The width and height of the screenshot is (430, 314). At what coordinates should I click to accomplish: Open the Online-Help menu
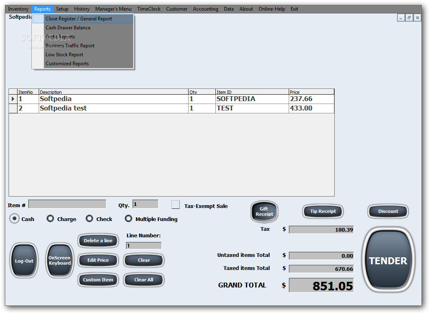tap(272, 9)
